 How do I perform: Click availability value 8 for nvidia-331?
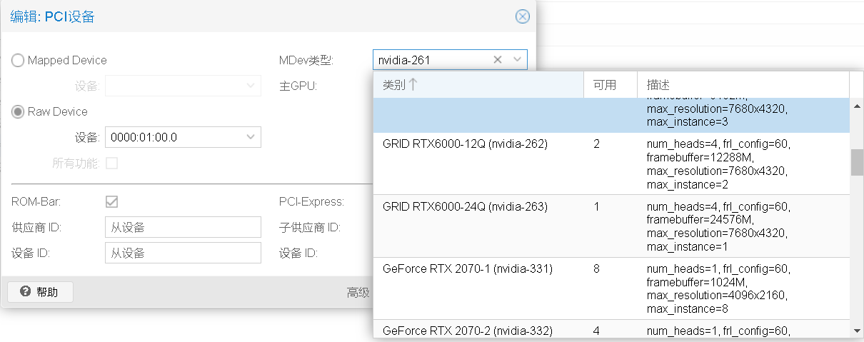(597, 269)
